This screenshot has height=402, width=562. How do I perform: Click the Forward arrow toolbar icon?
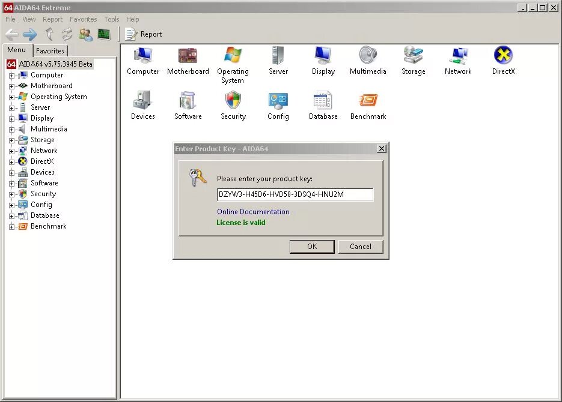pyautogui.click(x=29, y=34)
